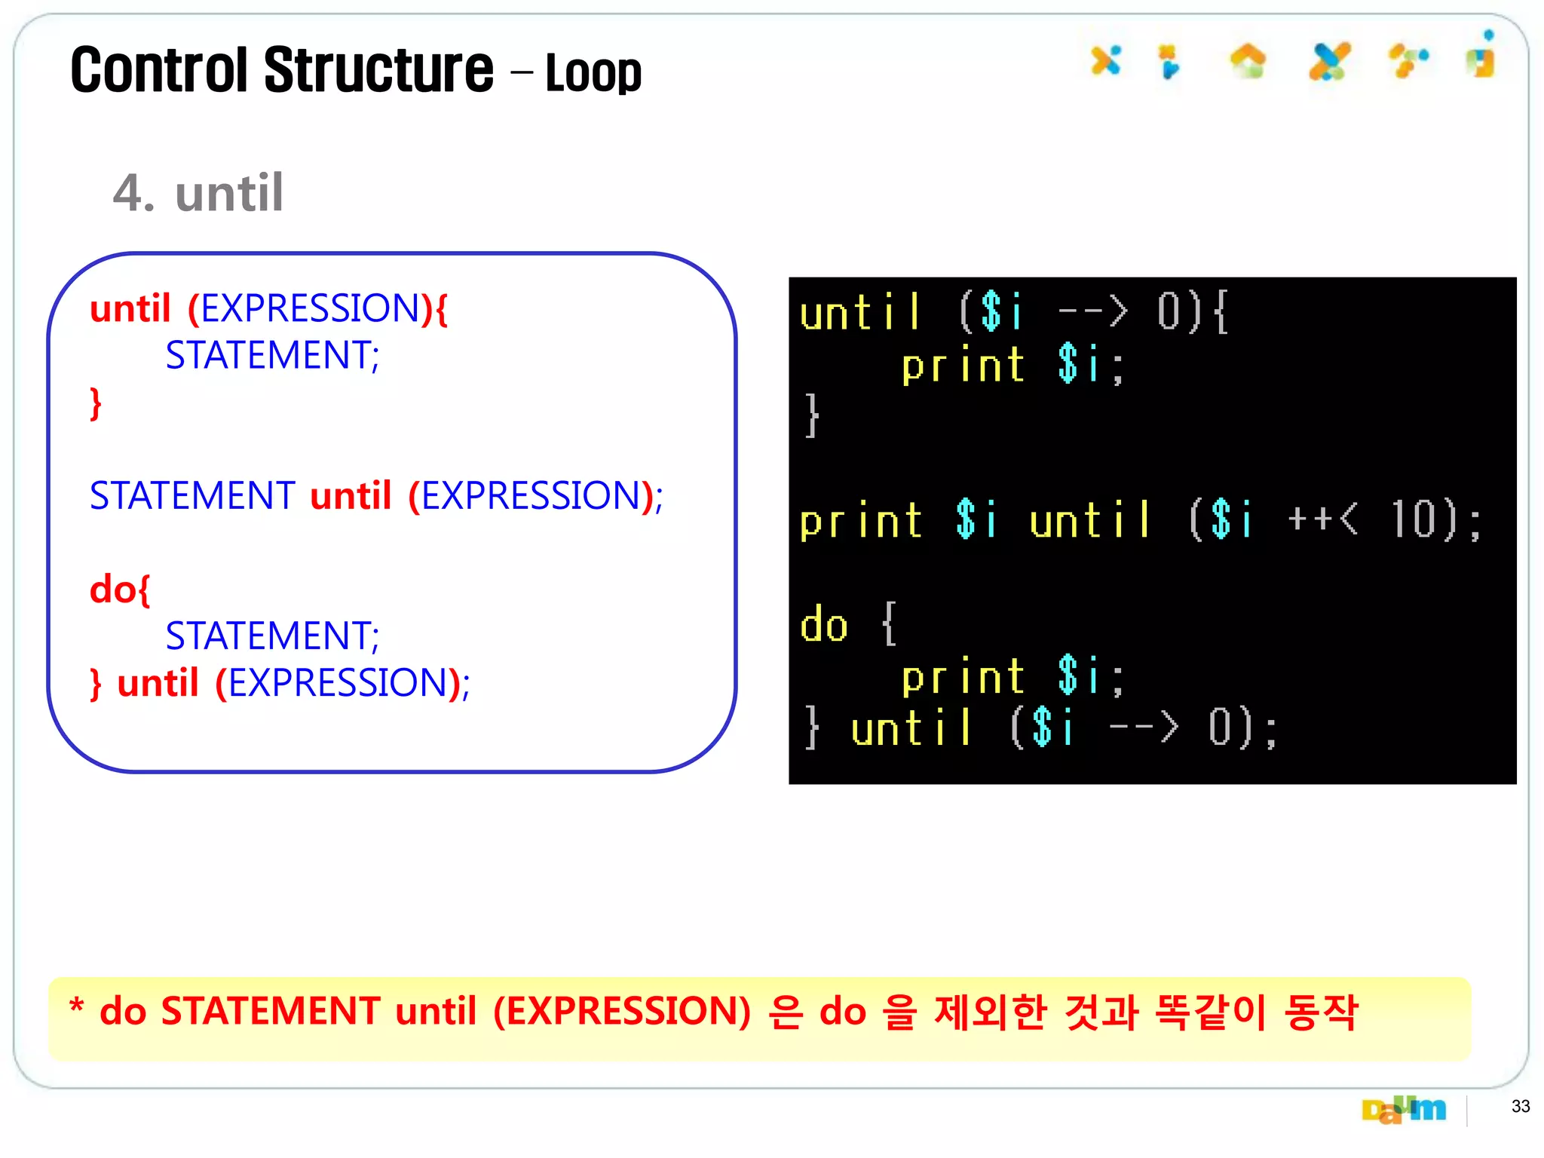Click the red 'do{' line
The width and height of the screenshot is (1544, 1158).
[120, 590]
